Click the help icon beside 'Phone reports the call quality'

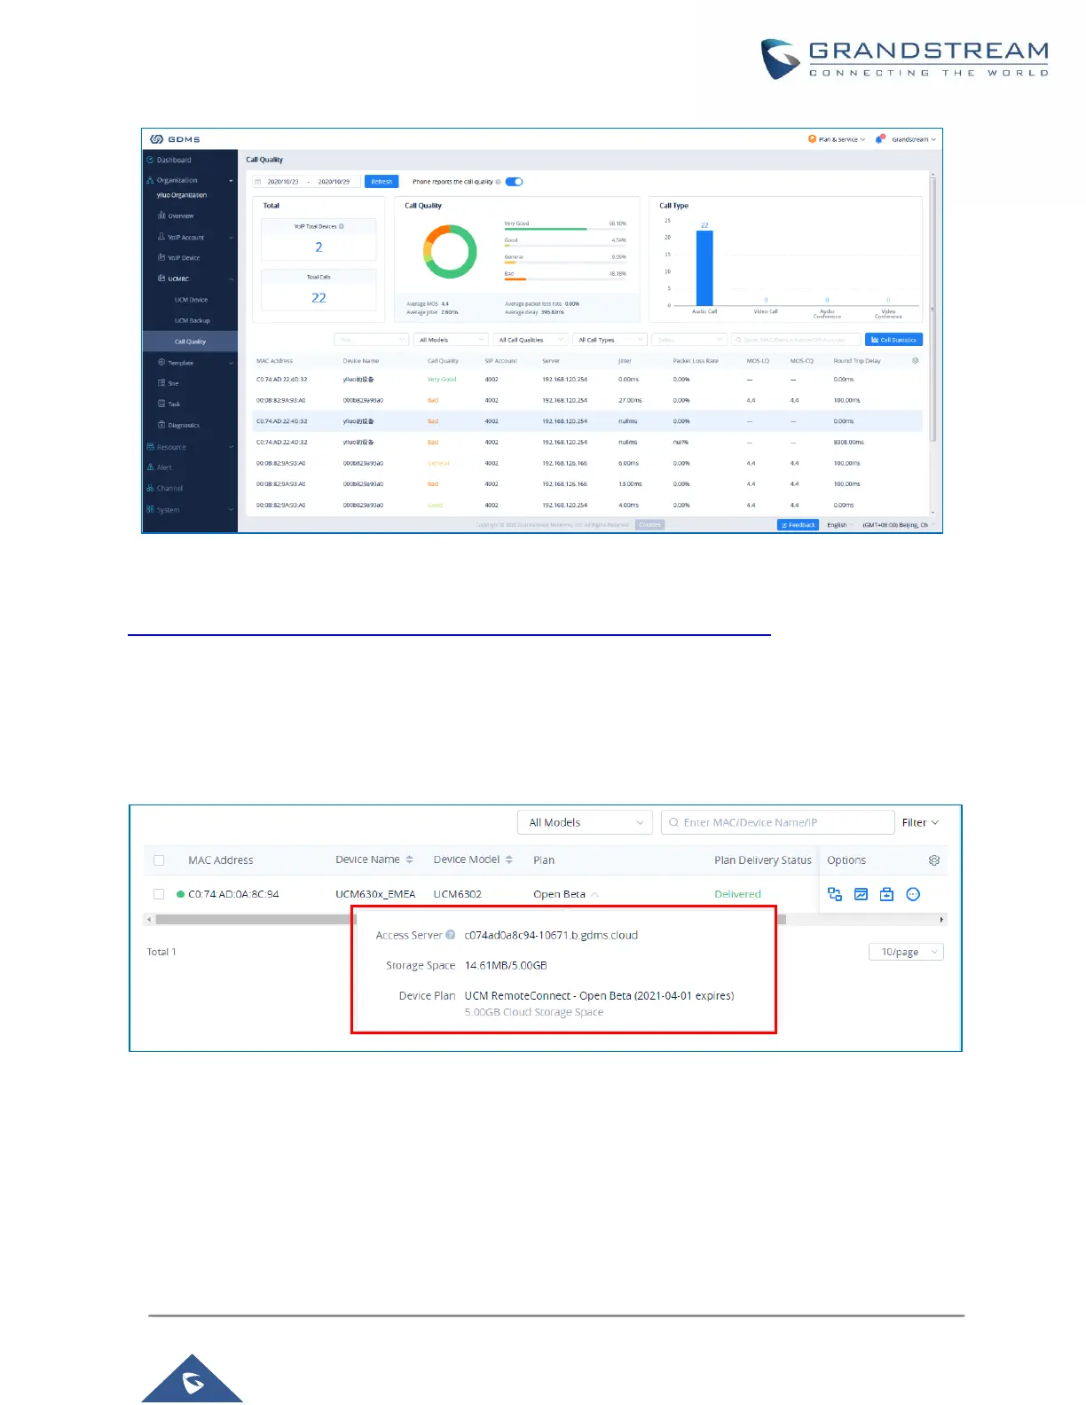point(498,182)
